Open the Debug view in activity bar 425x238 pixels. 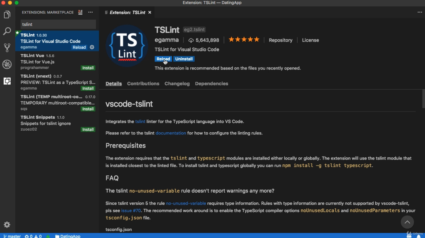[x=7, y=64]
